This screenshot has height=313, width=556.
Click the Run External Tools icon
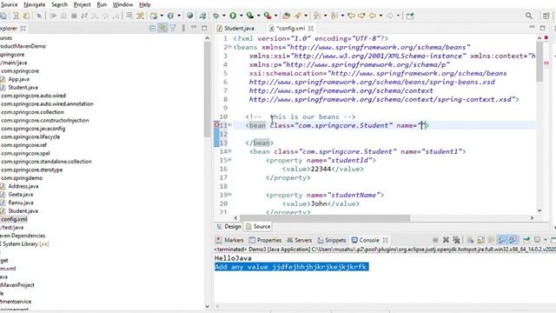tap(268, 16)
